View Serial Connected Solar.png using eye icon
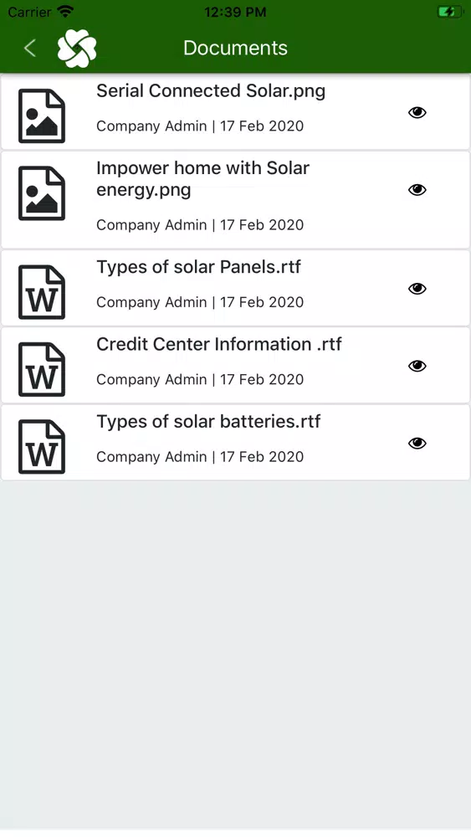Screen dimensions: 471x837 (x=417, y=112)
